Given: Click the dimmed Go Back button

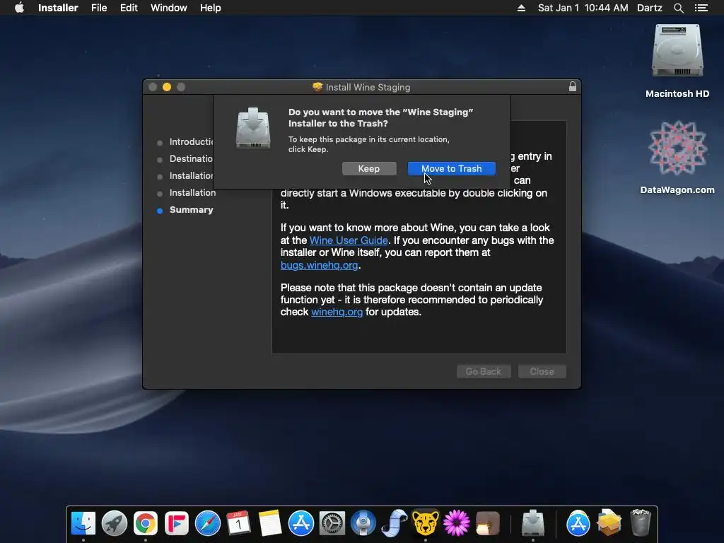Looking at the screenshot, I should pyautogui.click(x=484, y=371).
